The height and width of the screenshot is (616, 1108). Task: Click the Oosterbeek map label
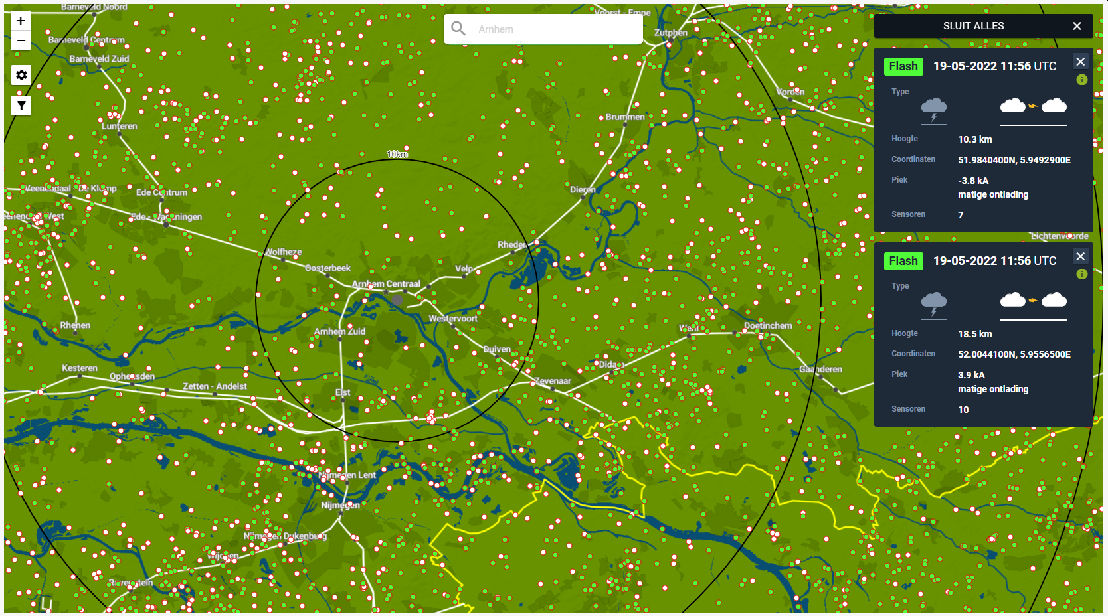(x=327, y=268)
